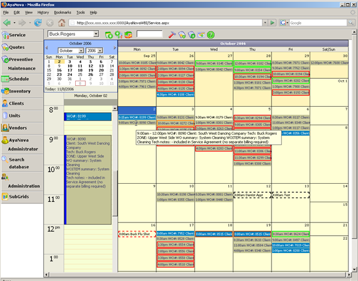Click in the Google search box

point(318,23)
